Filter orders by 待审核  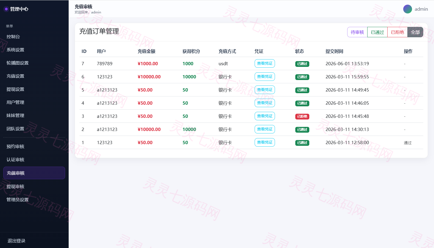pyautogui.click(x=357, y=32)
